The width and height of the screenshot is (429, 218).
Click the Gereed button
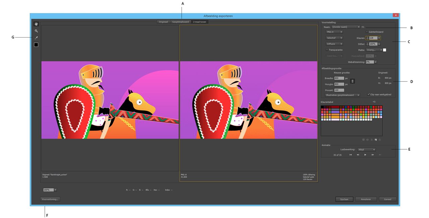[388, 199]
